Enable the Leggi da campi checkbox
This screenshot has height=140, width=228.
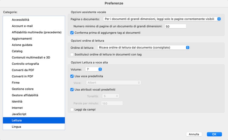point(72,109)
